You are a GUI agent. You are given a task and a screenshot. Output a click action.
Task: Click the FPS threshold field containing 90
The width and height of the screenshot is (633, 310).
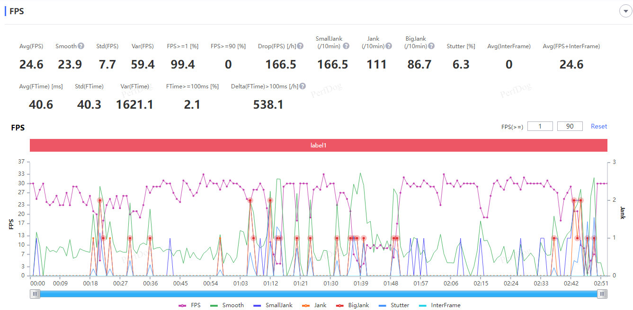tap(570, 126)
